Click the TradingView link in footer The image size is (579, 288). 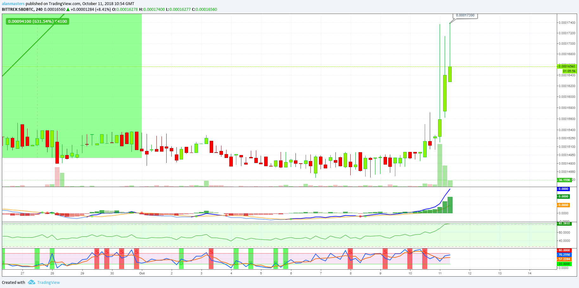click(x=48, y=283)
